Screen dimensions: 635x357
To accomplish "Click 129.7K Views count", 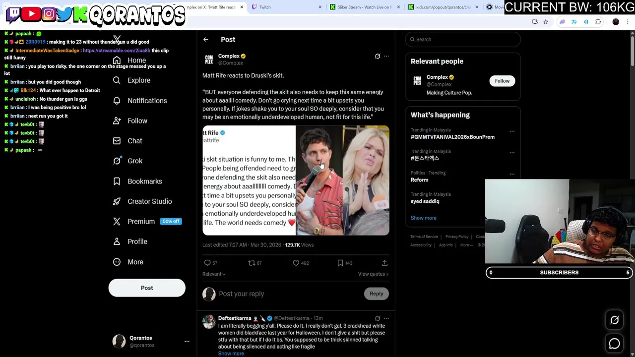I will pos(299,245).
